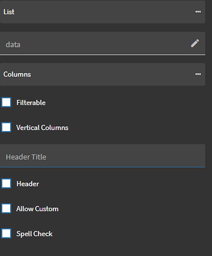Image resolution: width=212 pixels, height=256 pixels.
Task: Click the pencil edit icon beside data
Action: point(195,44)
